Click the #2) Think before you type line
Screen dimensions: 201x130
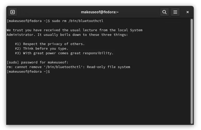click(x=42, y=49)
